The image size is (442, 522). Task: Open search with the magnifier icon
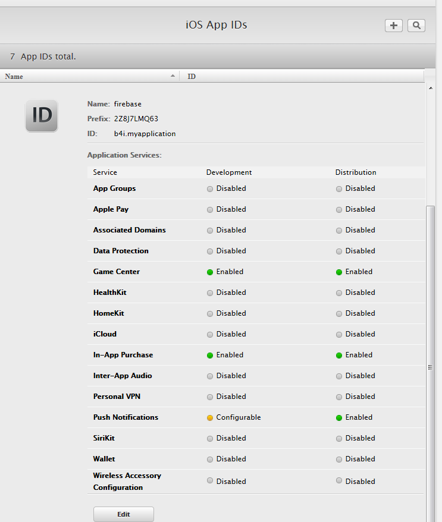(x=416, y=26)
